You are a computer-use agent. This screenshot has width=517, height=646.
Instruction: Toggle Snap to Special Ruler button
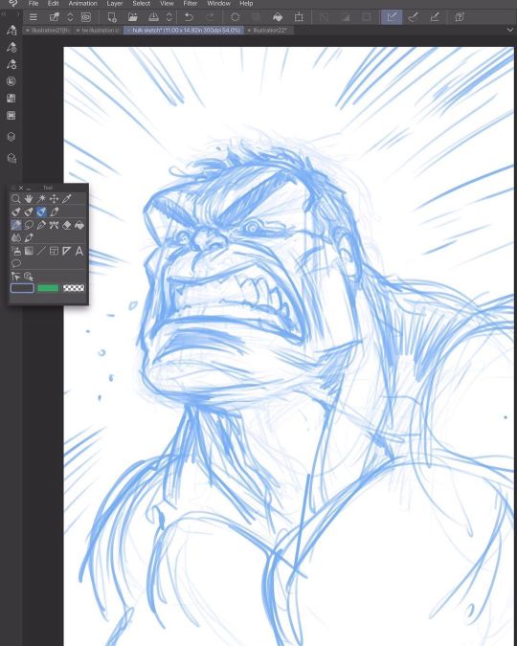point(413,17)
